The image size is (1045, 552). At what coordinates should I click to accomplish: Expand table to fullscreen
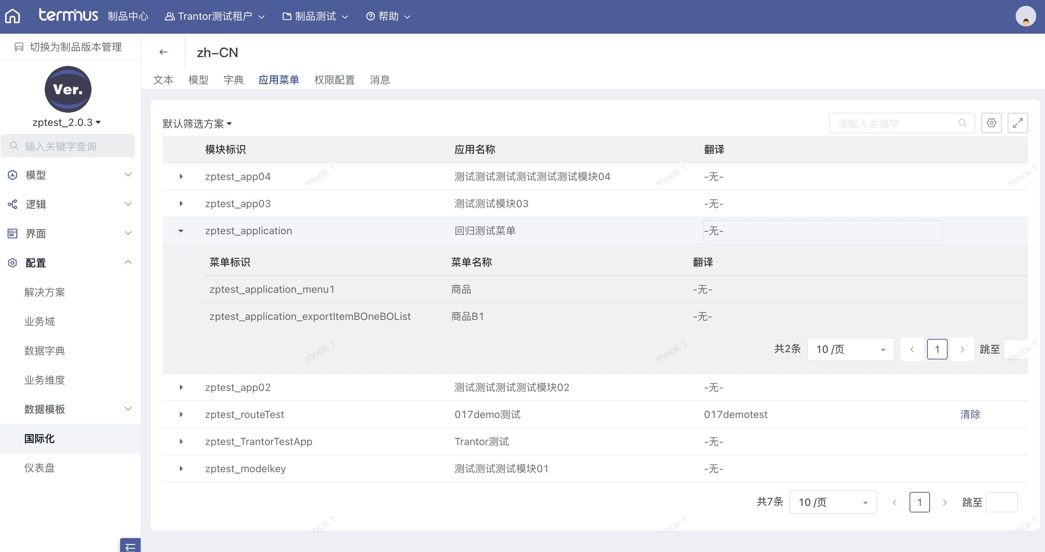[x=1018, y=123]
